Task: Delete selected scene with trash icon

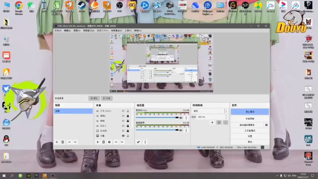Action: click(63, 142)
